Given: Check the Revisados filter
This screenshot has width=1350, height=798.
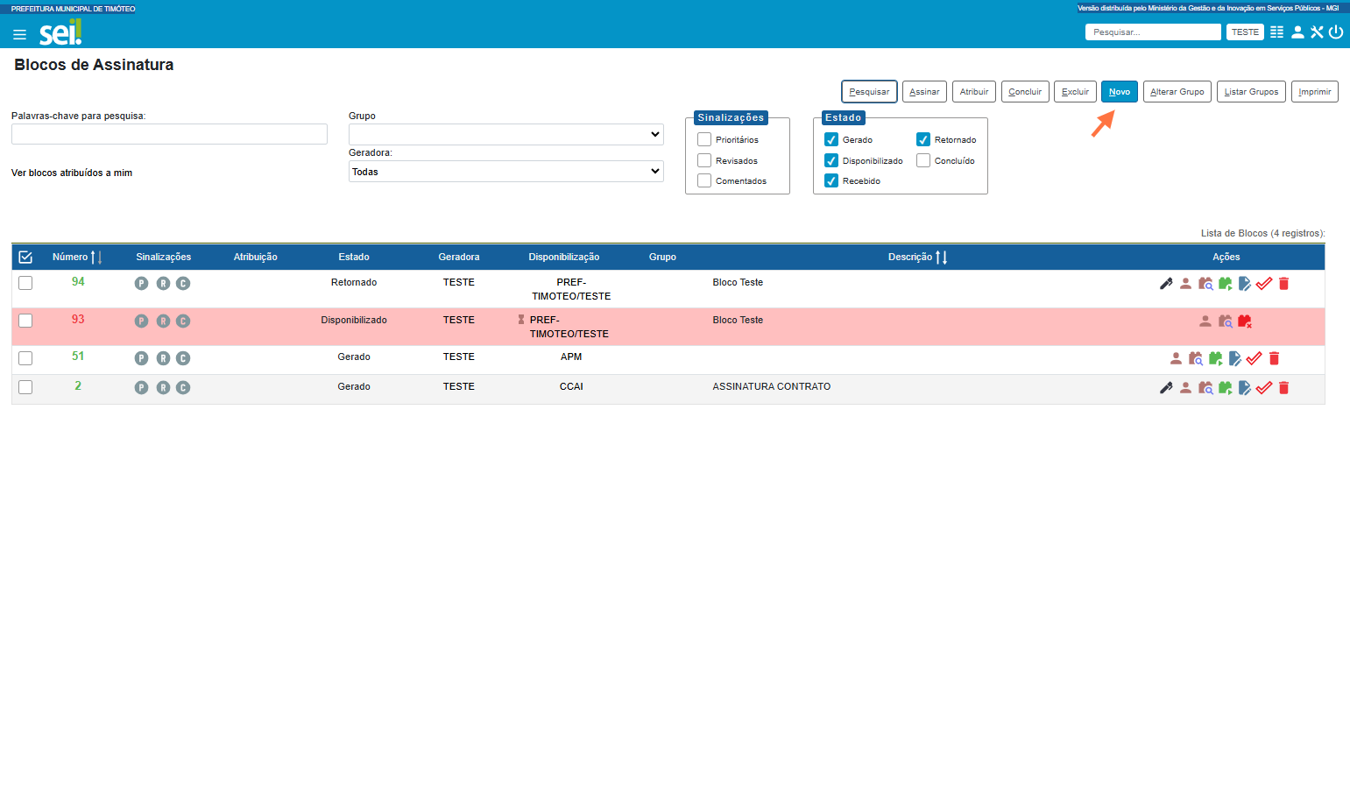Looking at the screenshot, I should [704, 160].
